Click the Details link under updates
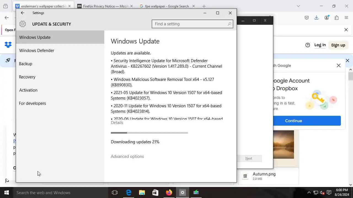Screen dimensions: 353x198 pyautogui.click(x=117, y=123)
